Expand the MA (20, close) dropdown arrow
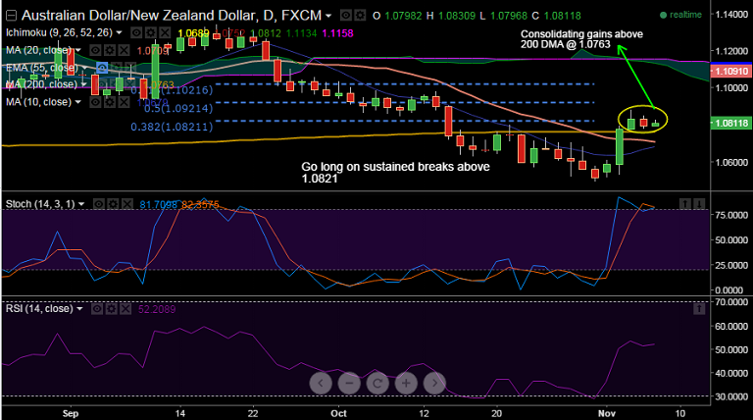The image size is (753, 420). point(78,50)
